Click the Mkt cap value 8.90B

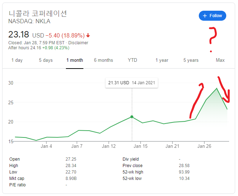click(x=71, y=179)
